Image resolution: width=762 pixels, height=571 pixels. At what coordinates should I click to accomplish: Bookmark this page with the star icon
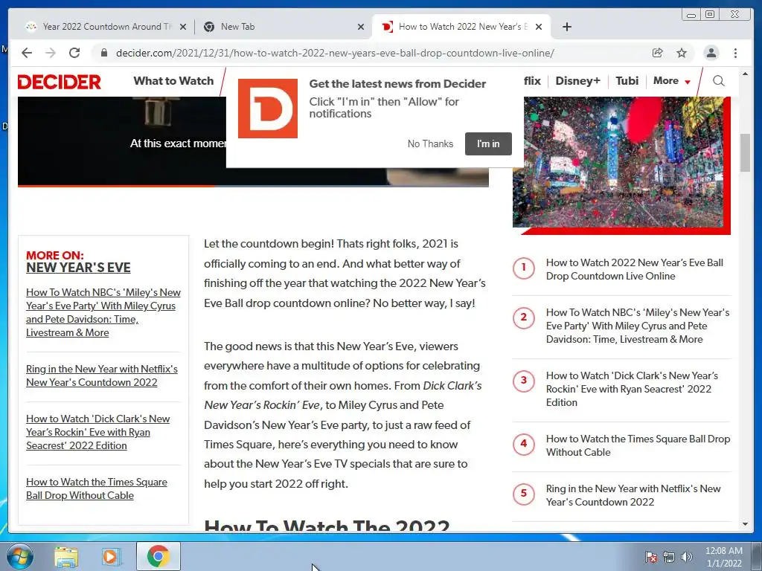tap(682, 53)
